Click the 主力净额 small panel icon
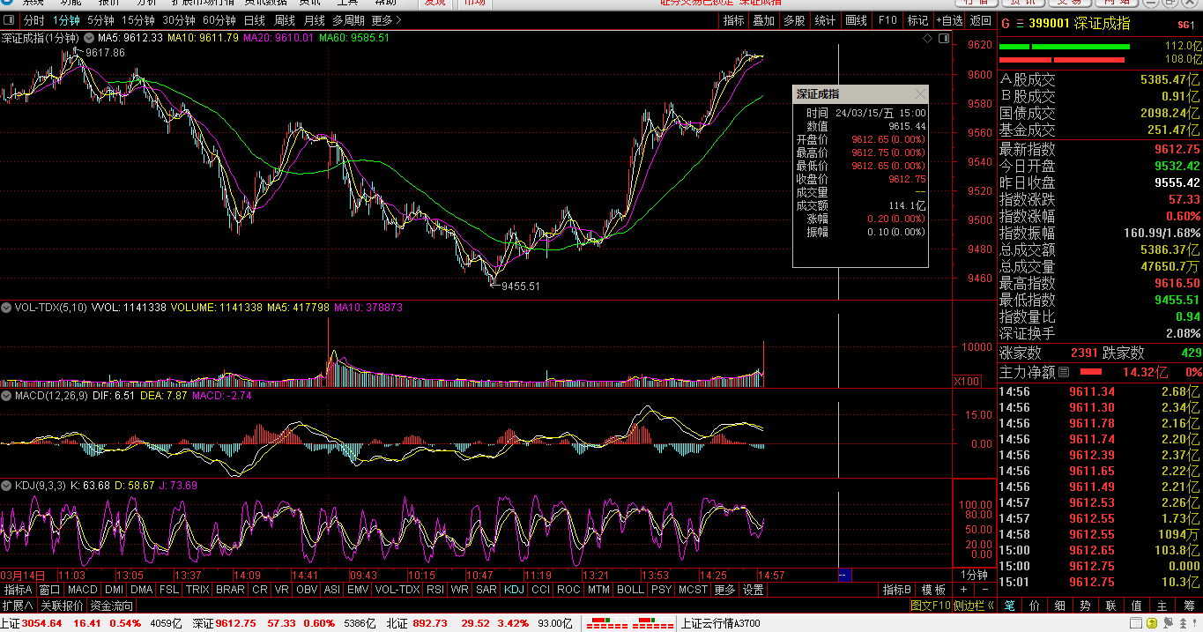Viewport: 1203px width, 632px height. tap(1064, 372)
